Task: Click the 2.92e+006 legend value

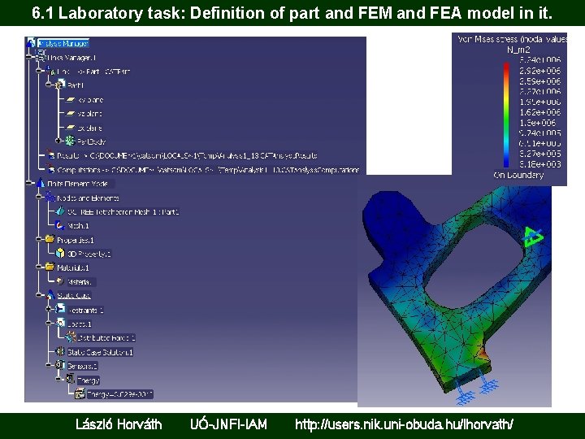Action: [539, 71]
